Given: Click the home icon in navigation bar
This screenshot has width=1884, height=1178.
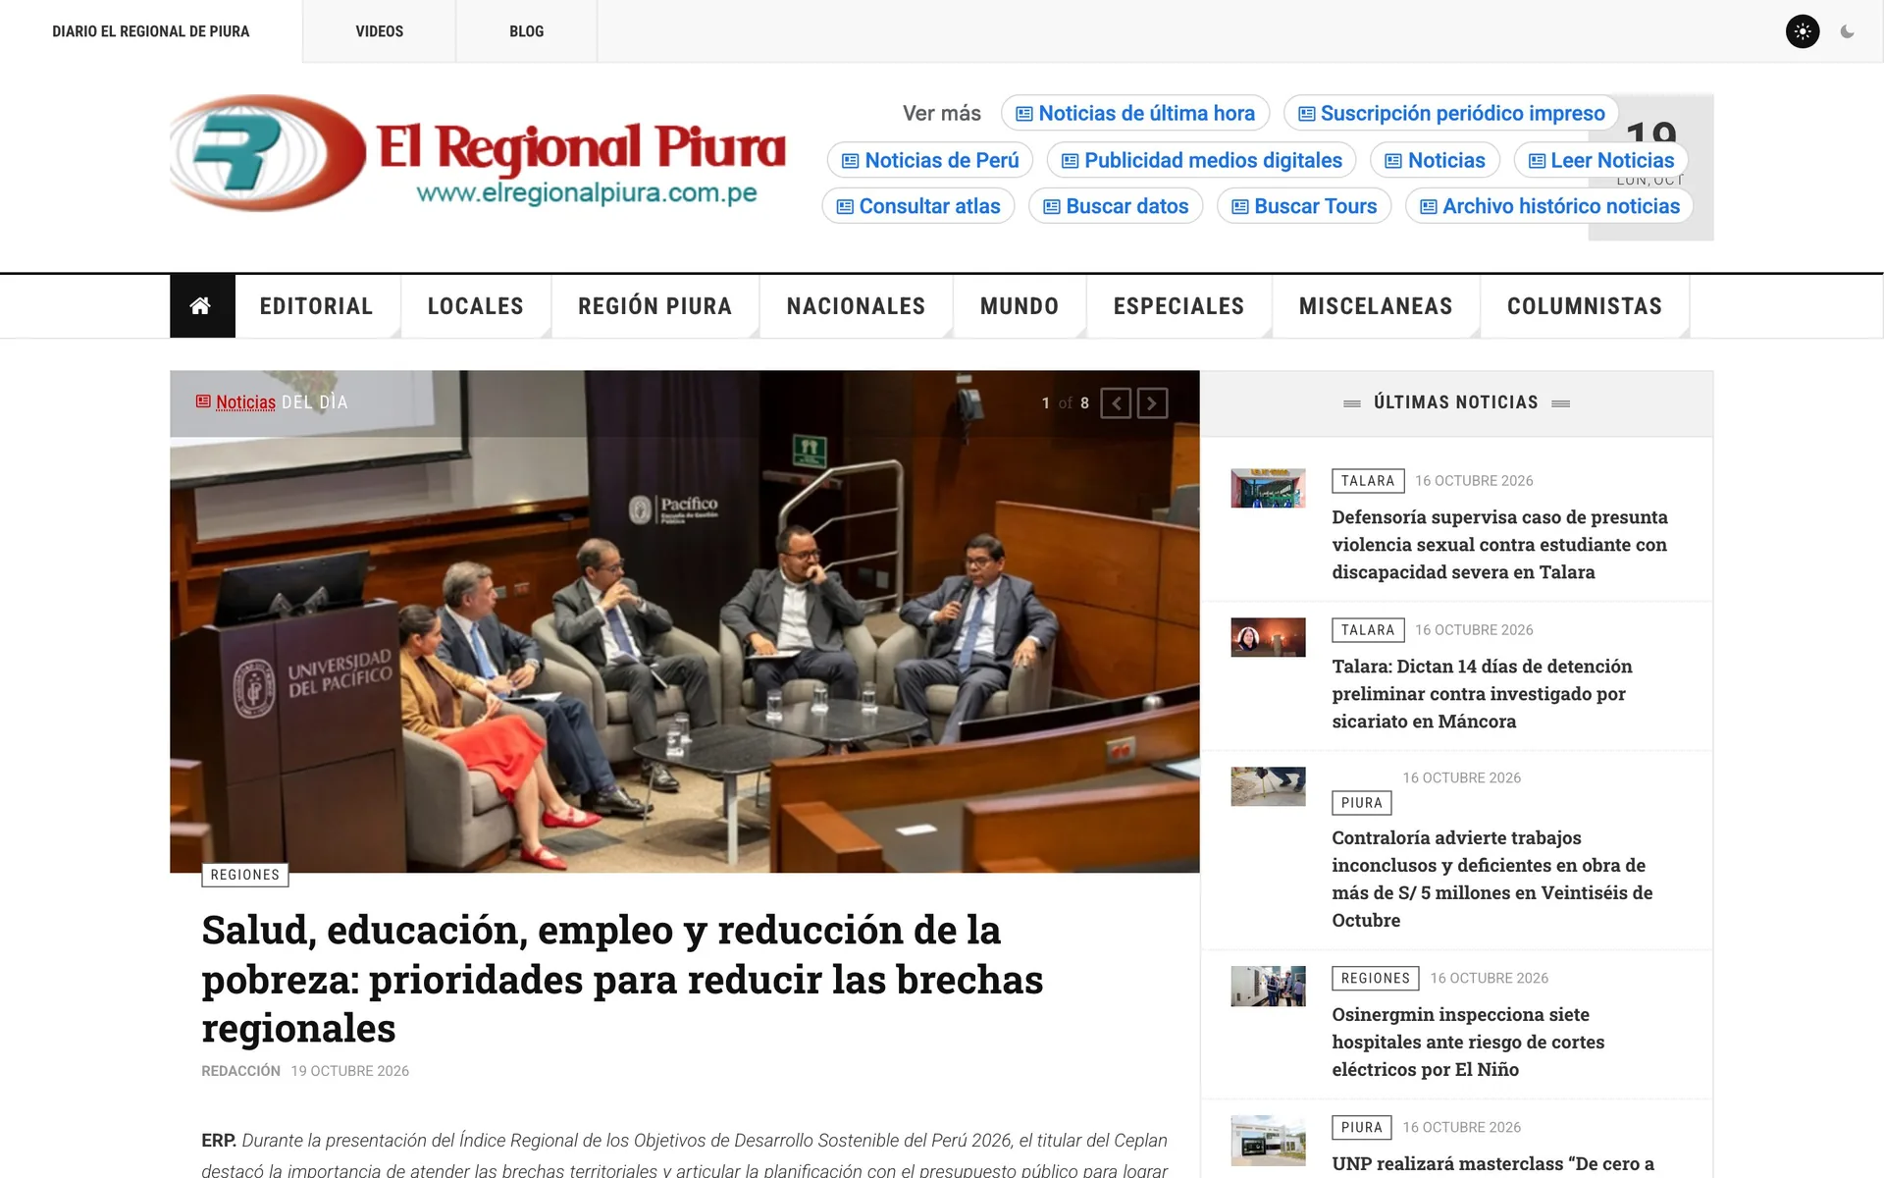Looking at the screenshot, I should 201,306.
